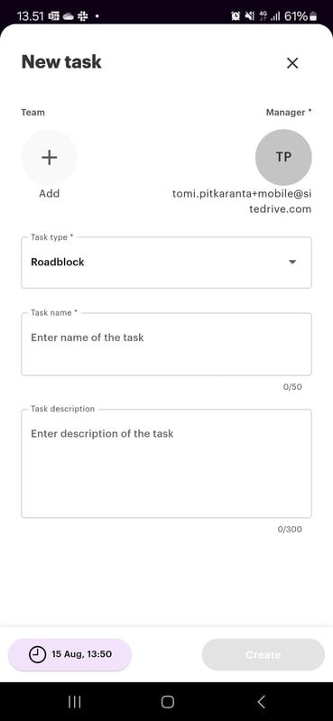Open Android recent apps button
This screenshot has width=333, height=721.
click(75, 702)
